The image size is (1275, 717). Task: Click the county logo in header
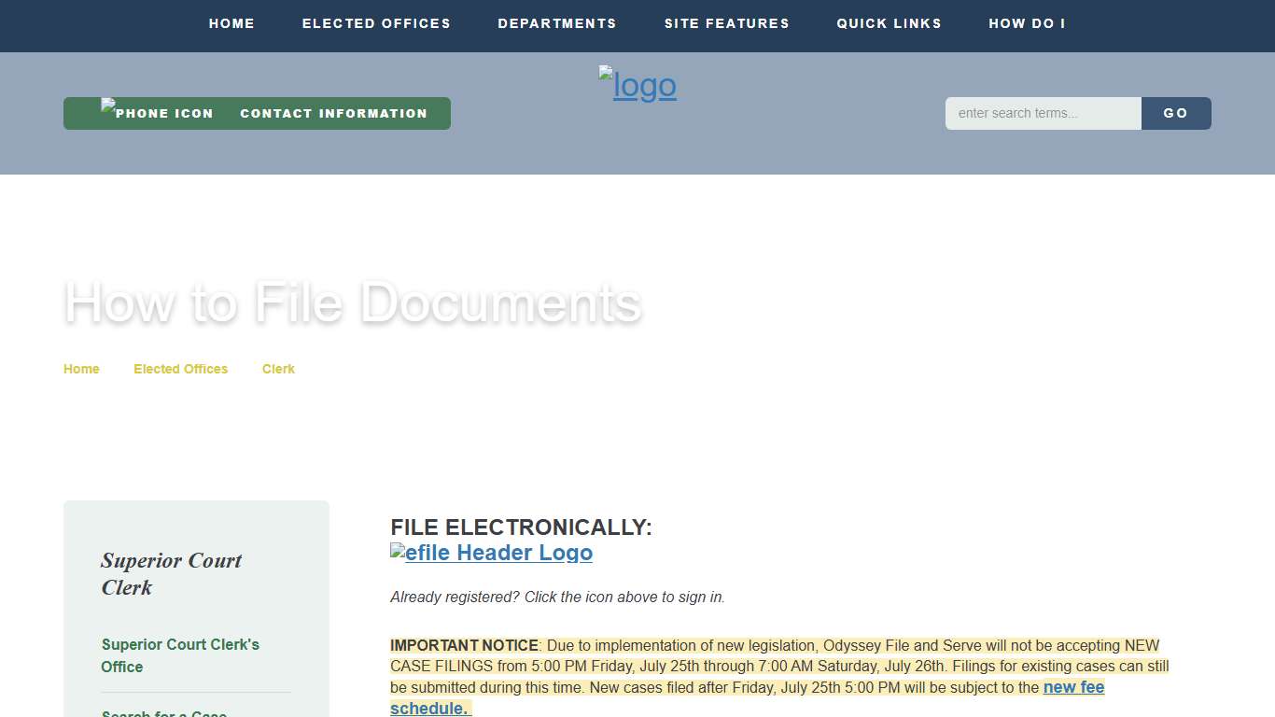tap(637, 85)
